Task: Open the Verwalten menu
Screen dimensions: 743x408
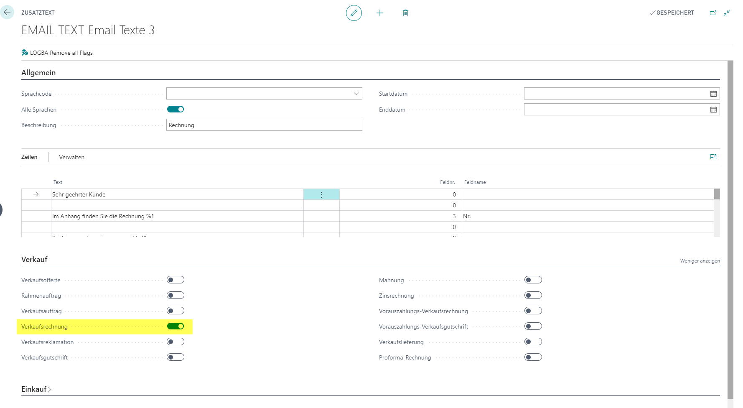Action: point(72,157)
